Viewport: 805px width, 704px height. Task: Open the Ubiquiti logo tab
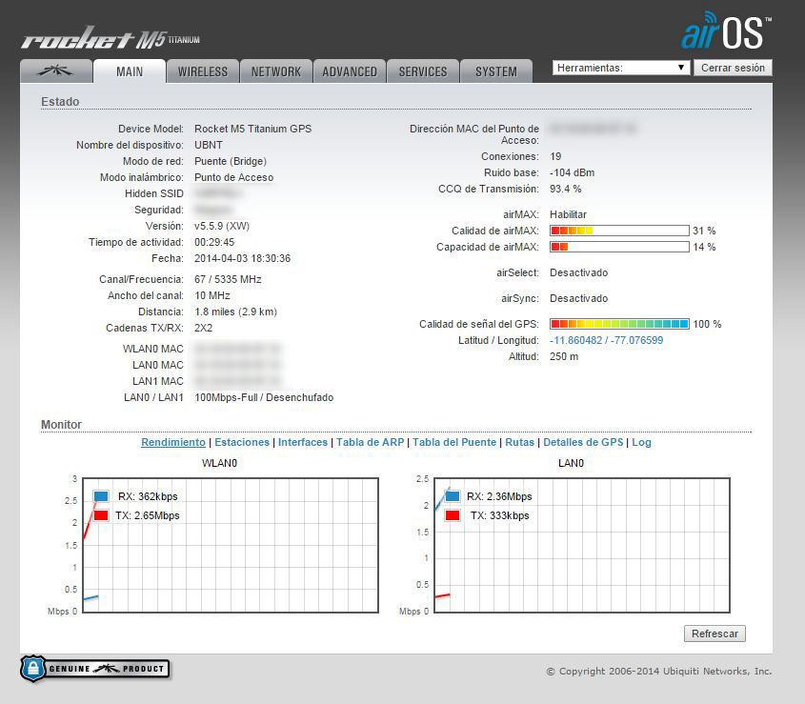point(56,71)
